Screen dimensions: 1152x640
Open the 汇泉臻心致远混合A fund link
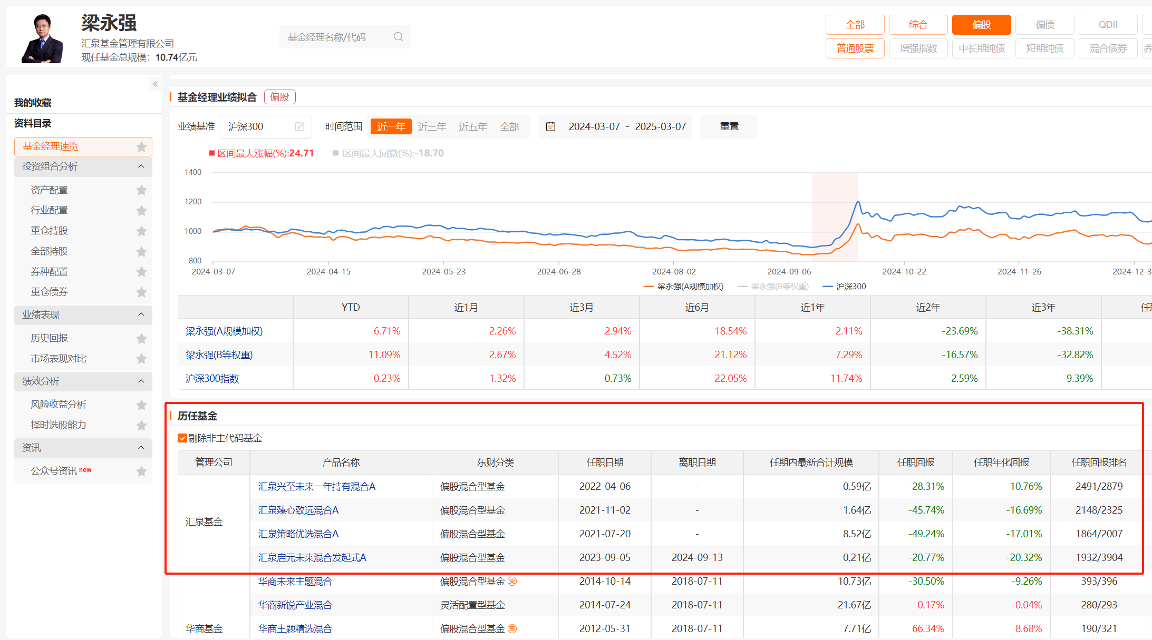click(297, 510)
